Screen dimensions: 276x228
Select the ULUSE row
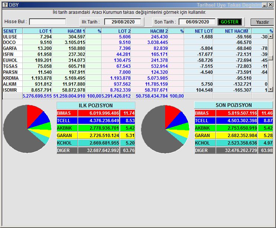point(135,37)
